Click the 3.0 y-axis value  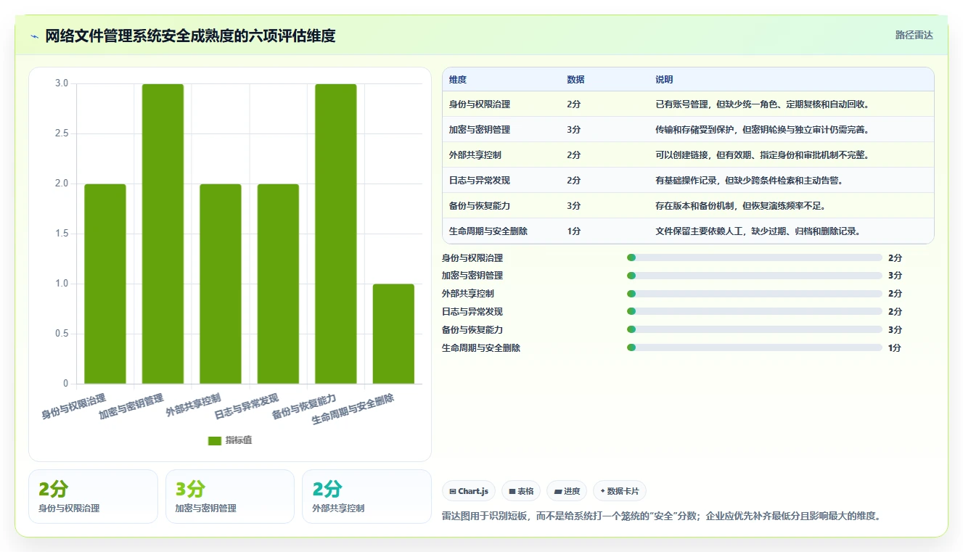click(62, 83)
